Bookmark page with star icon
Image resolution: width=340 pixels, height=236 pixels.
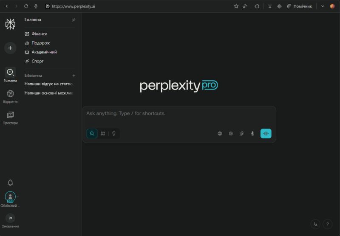click(236, 6)
